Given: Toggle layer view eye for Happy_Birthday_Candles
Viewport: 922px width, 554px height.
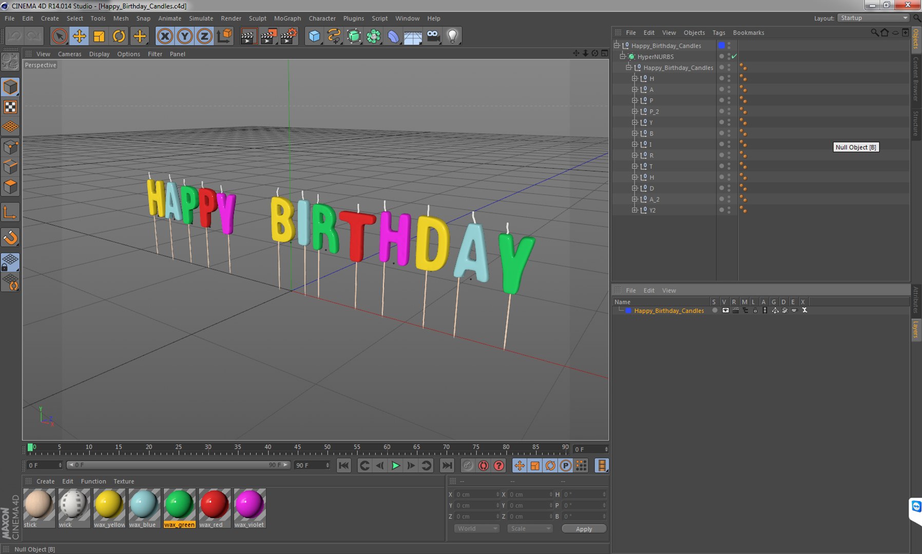Looking at the screenshot, I should [x=725, y=310].
